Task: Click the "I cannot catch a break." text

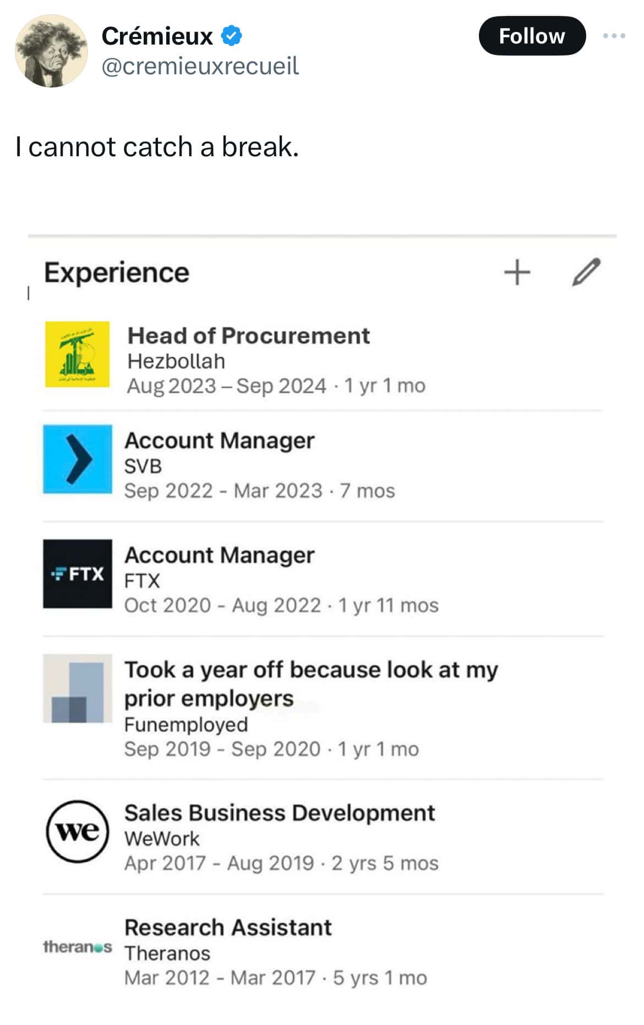Action: coord(157,147)
